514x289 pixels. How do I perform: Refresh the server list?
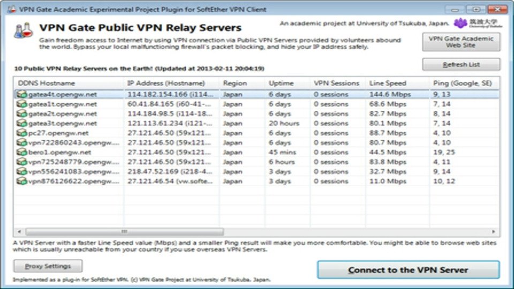(461, 65)
